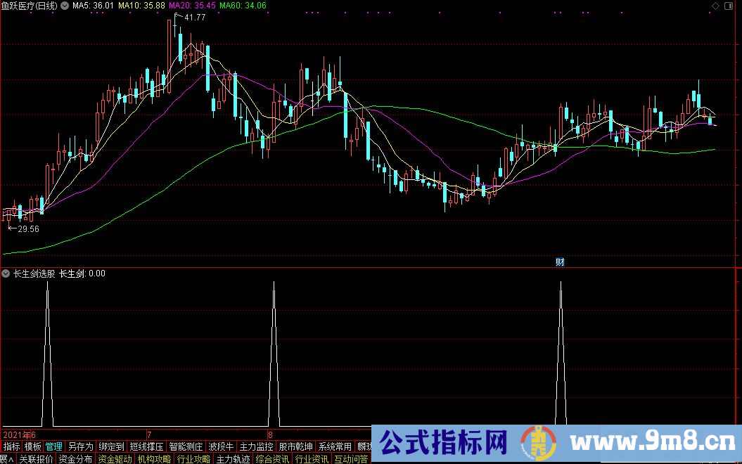Select the 管理 tab
The image size is (742, 464).
54,446
